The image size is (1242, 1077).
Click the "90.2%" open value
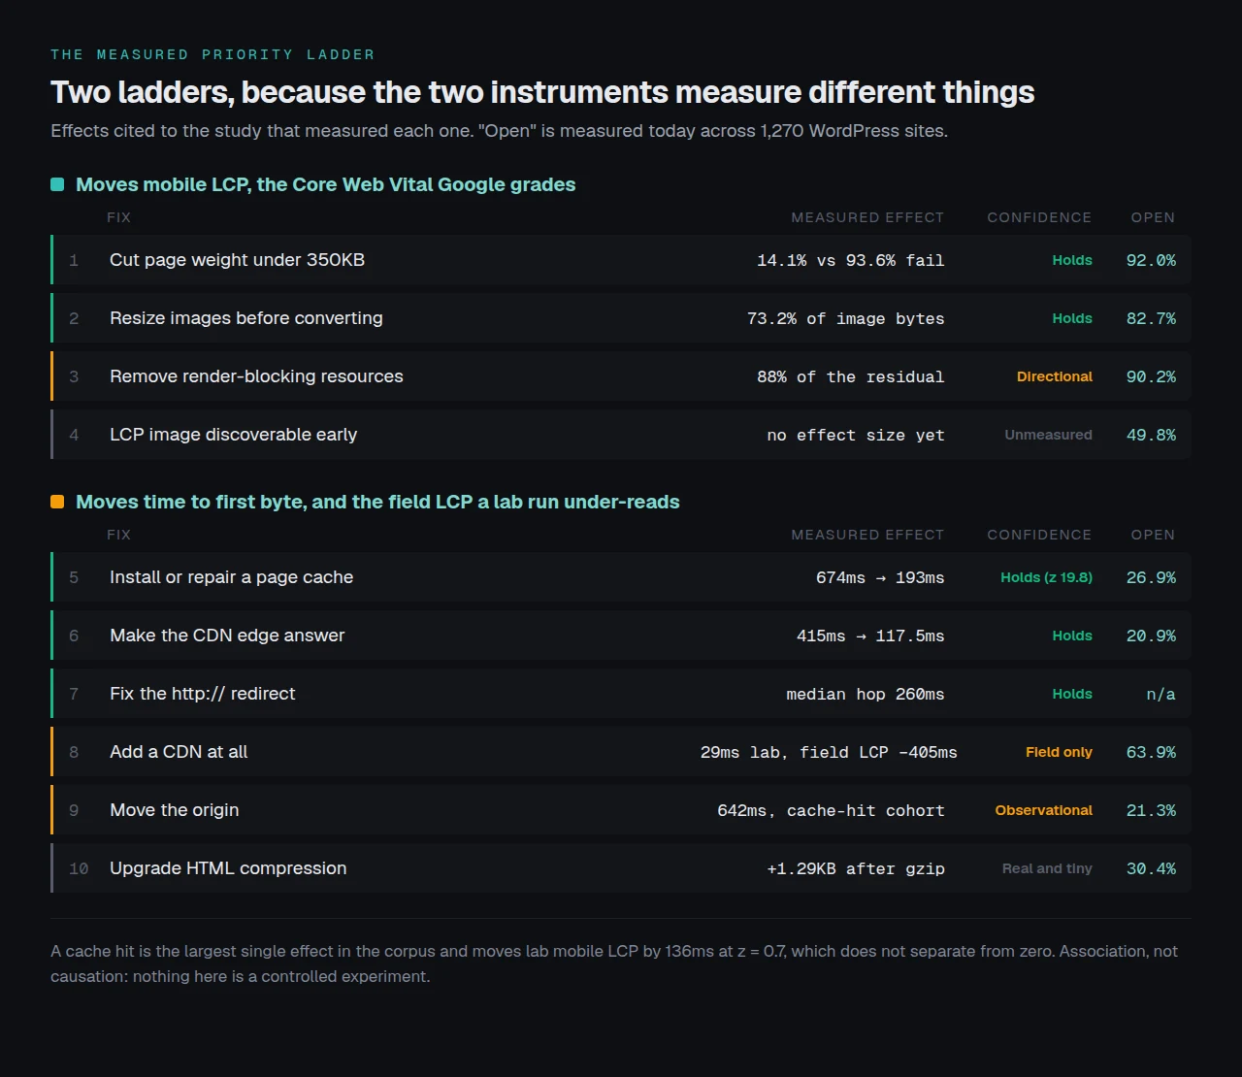coord(1151,376)
